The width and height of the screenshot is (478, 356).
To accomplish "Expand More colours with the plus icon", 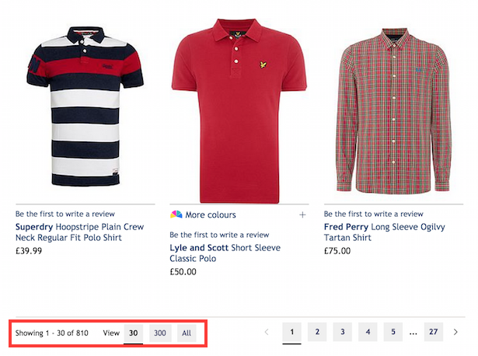I will [302, 215].
